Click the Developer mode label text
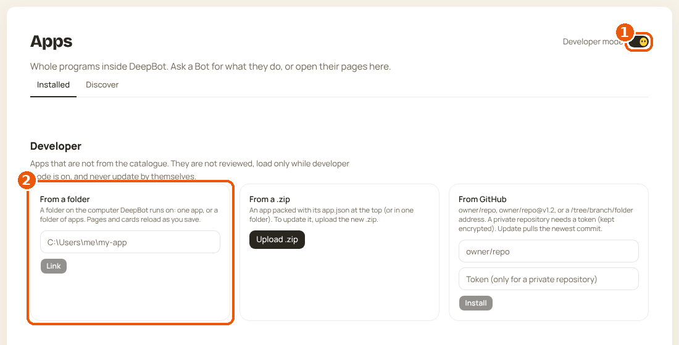The width and height of the screenshot is (679, 345). point(593,42)
